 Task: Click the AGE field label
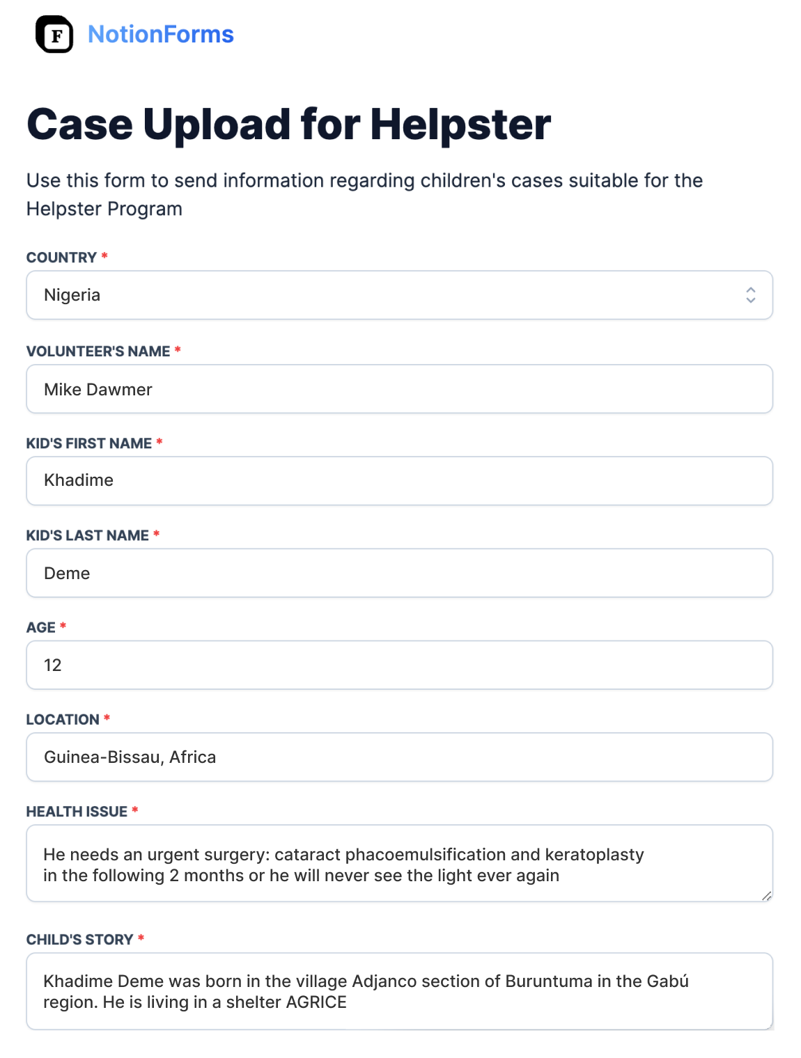pyautogui.click(x=41, y=627)
